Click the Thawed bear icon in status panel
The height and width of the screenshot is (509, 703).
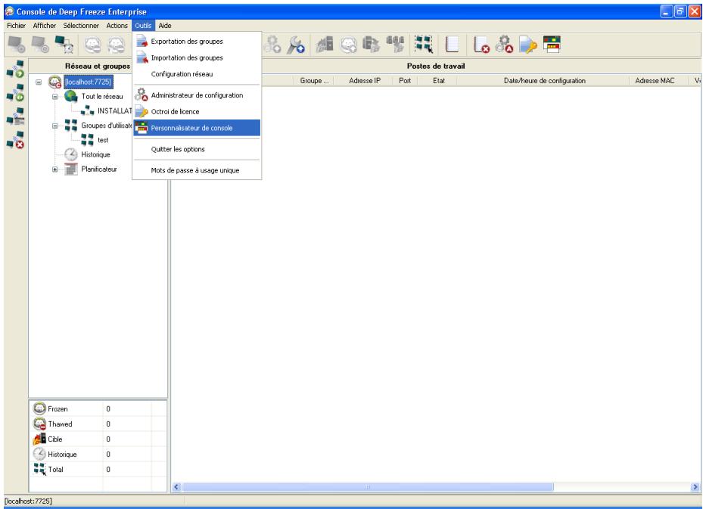coord(39,424)
